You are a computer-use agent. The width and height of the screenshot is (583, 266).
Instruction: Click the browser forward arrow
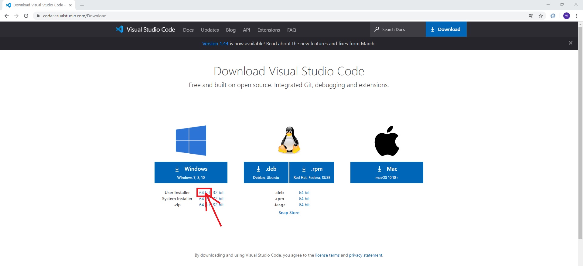(x=16, y=16)
